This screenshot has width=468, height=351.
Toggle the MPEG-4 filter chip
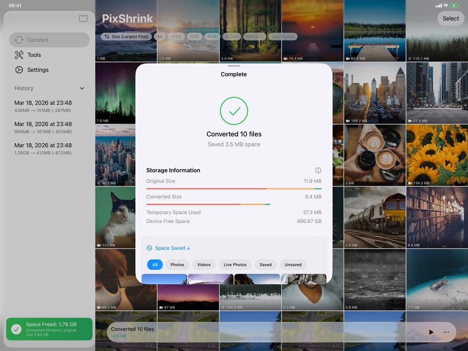click(254, 37)
